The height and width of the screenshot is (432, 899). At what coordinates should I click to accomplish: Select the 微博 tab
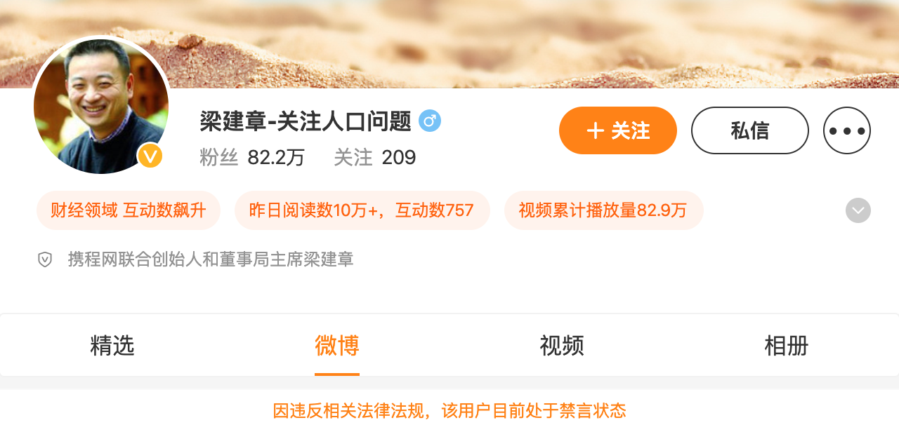coord(337,346)
